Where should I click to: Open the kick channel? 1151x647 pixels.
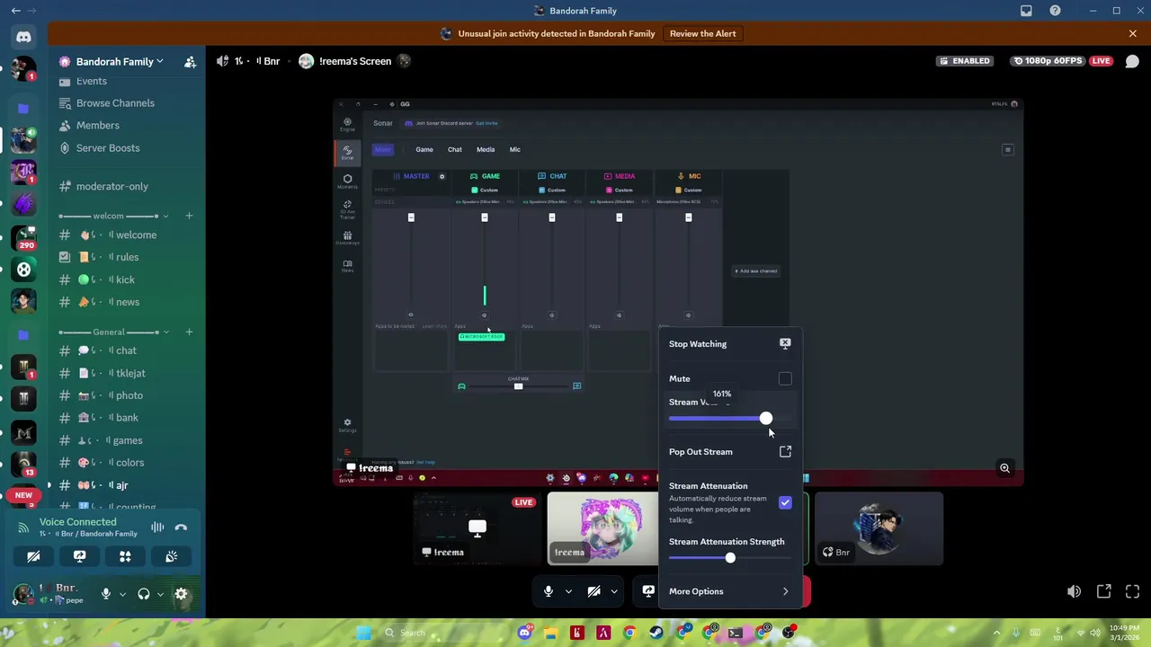(126, 279)
